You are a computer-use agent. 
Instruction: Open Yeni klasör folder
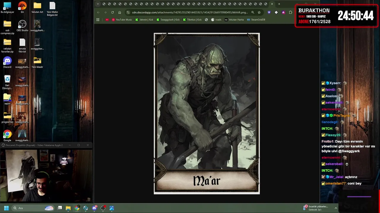coord(37,63)
